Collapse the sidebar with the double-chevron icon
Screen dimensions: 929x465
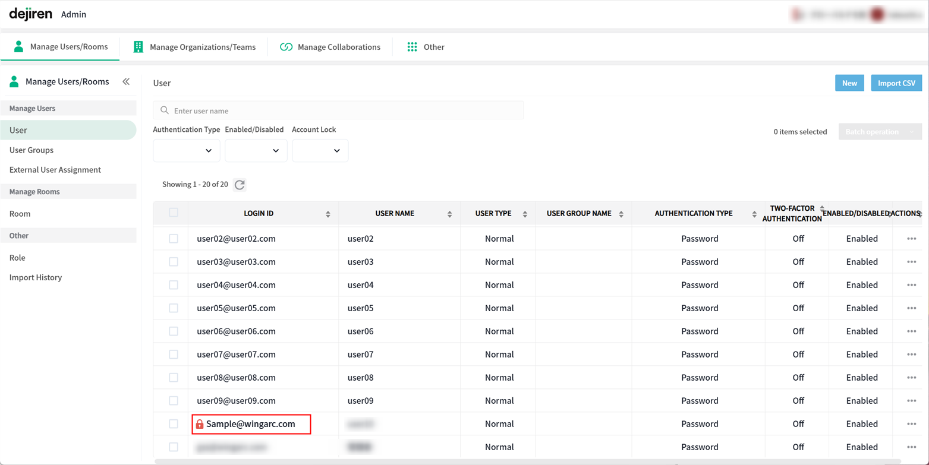pos(126,82)
